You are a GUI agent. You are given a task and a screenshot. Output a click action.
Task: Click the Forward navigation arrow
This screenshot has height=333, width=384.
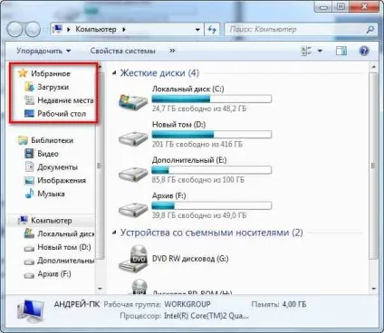pyautogui.click(x=33, y=30)
